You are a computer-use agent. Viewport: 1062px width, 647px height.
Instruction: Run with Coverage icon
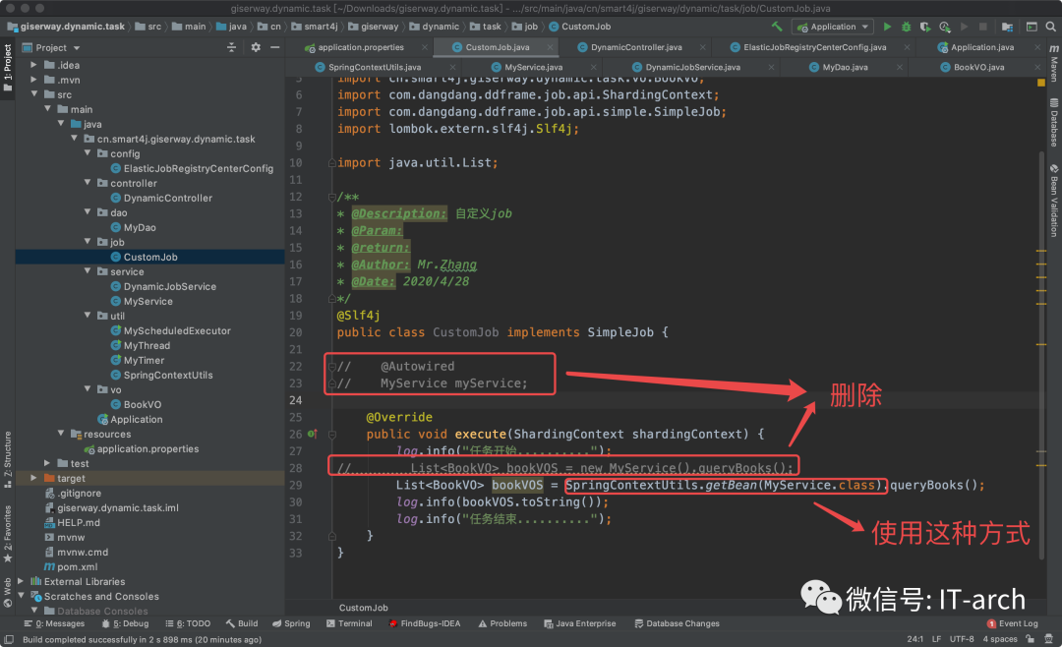(925, 27)
